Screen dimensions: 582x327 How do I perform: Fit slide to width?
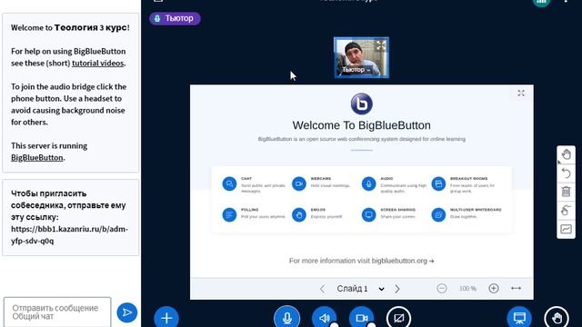(x=516, y=289)
